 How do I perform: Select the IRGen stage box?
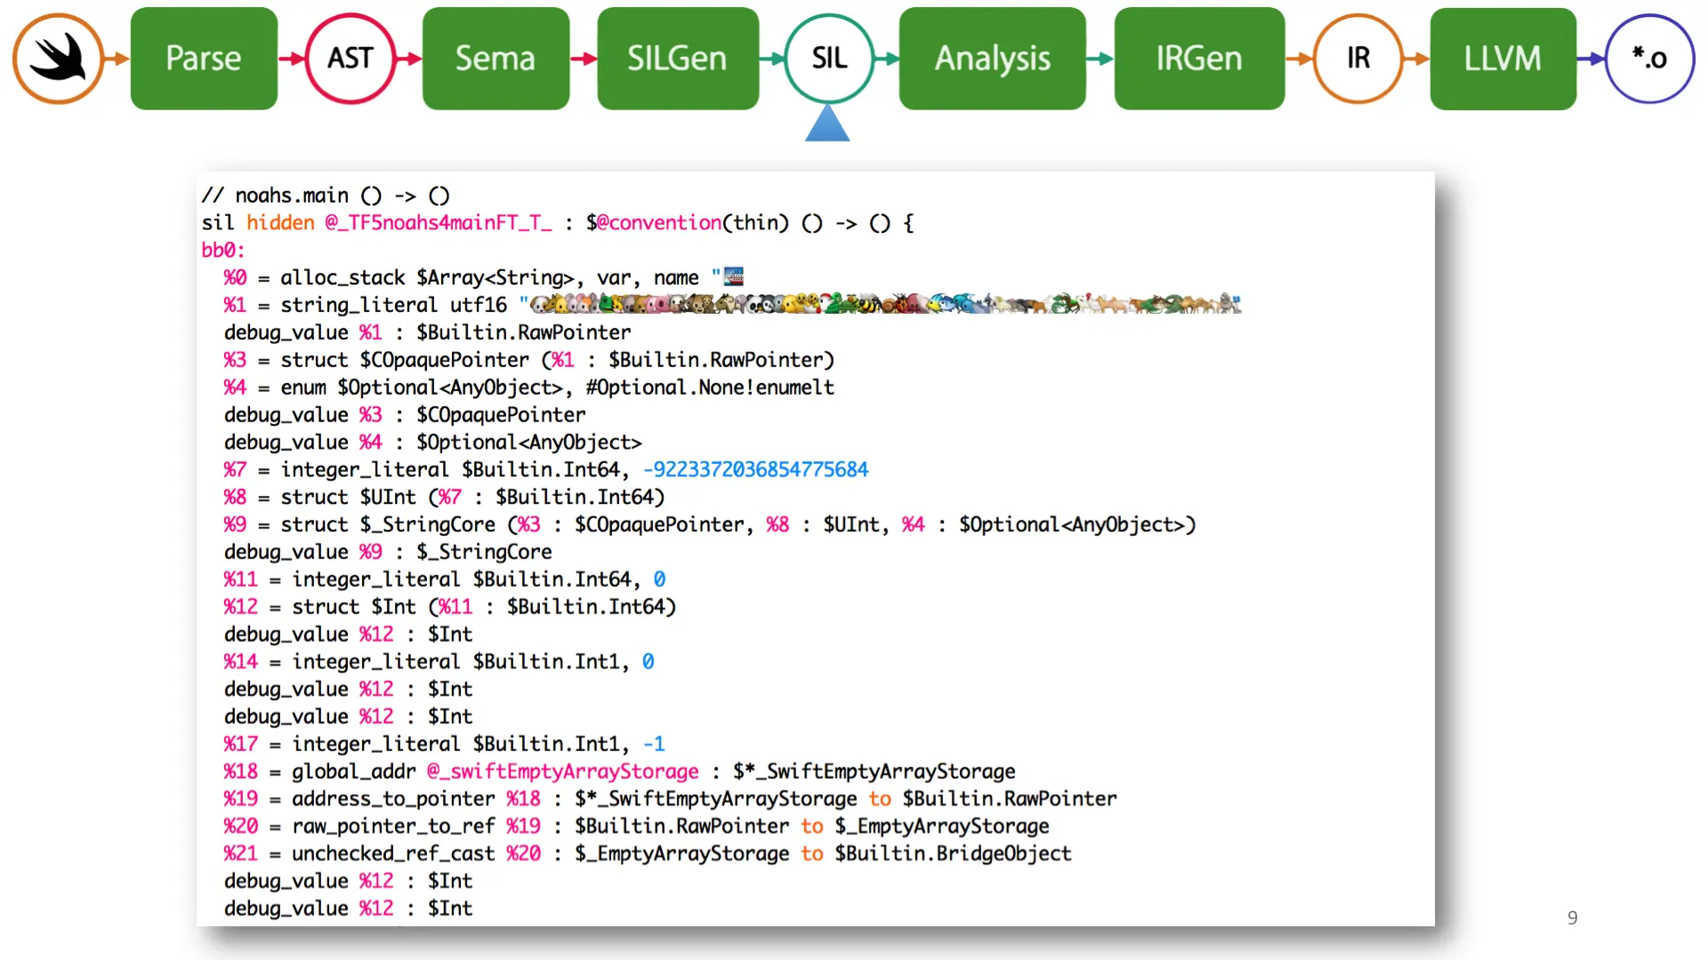point(1198,59)
